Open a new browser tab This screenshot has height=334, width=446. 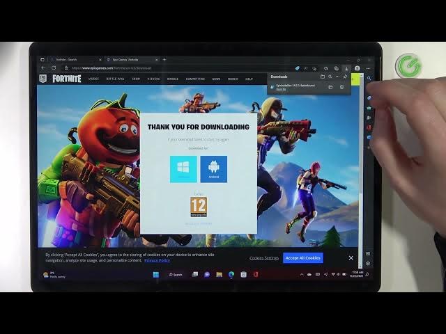[x=164, y=60]
